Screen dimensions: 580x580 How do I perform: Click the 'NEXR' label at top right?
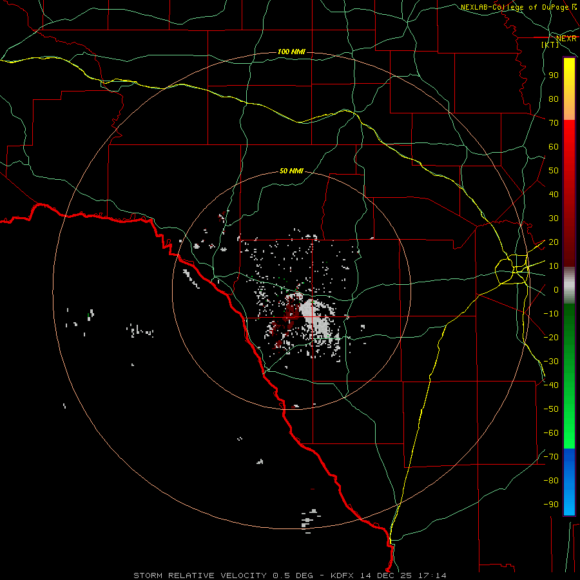(x=566, y=39)
